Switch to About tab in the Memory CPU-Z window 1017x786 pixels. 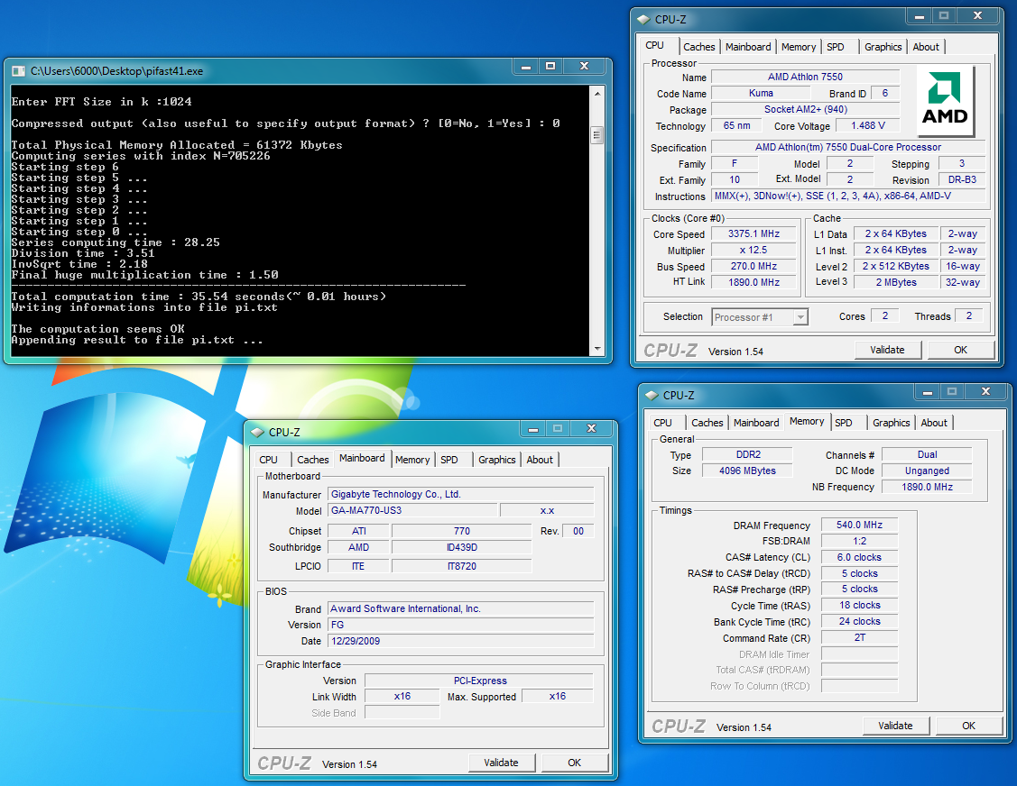pos(934,423)
